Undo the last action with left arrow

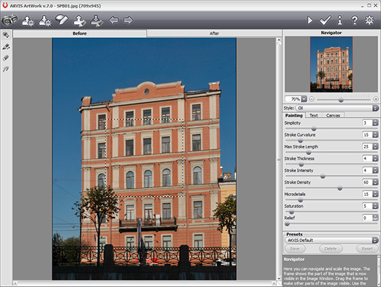pos(114,20)
